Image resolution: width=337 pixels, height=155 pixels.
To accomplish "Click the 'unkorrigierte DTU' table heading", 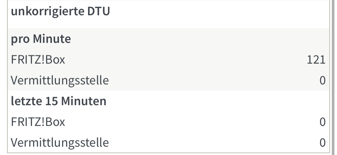I will pyautogui.click(x=60, y=13).
